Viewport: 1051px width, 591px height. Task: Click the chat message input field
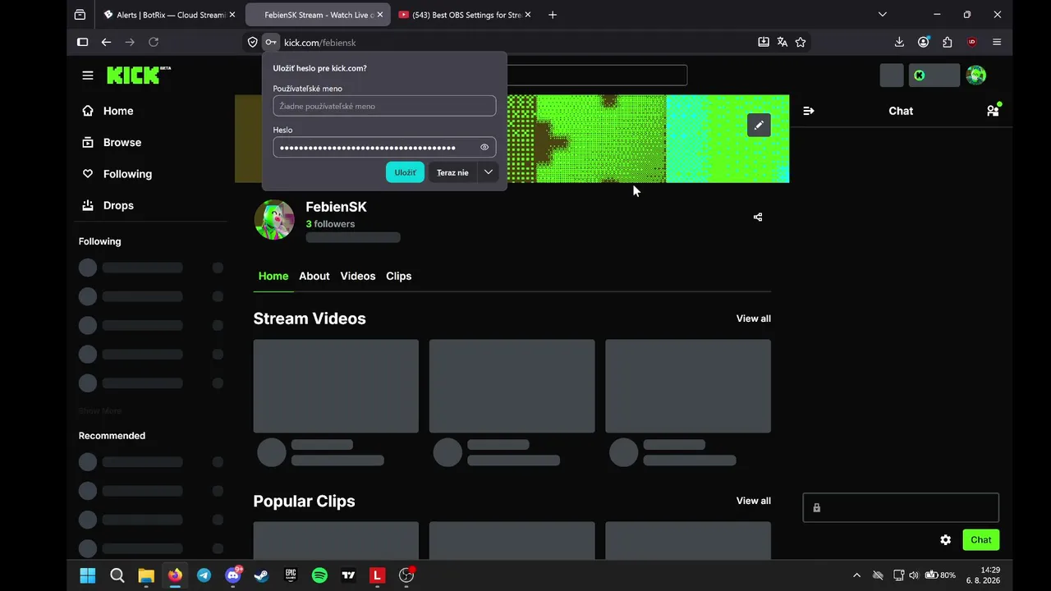pos(901,508)
